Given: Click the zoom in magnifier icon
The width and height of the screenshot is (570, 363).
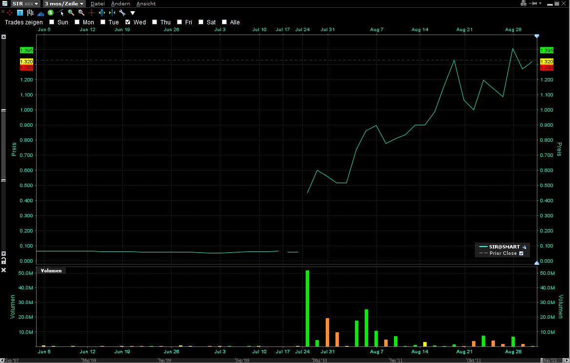Looking at the screenshot, I should point(71,13).
